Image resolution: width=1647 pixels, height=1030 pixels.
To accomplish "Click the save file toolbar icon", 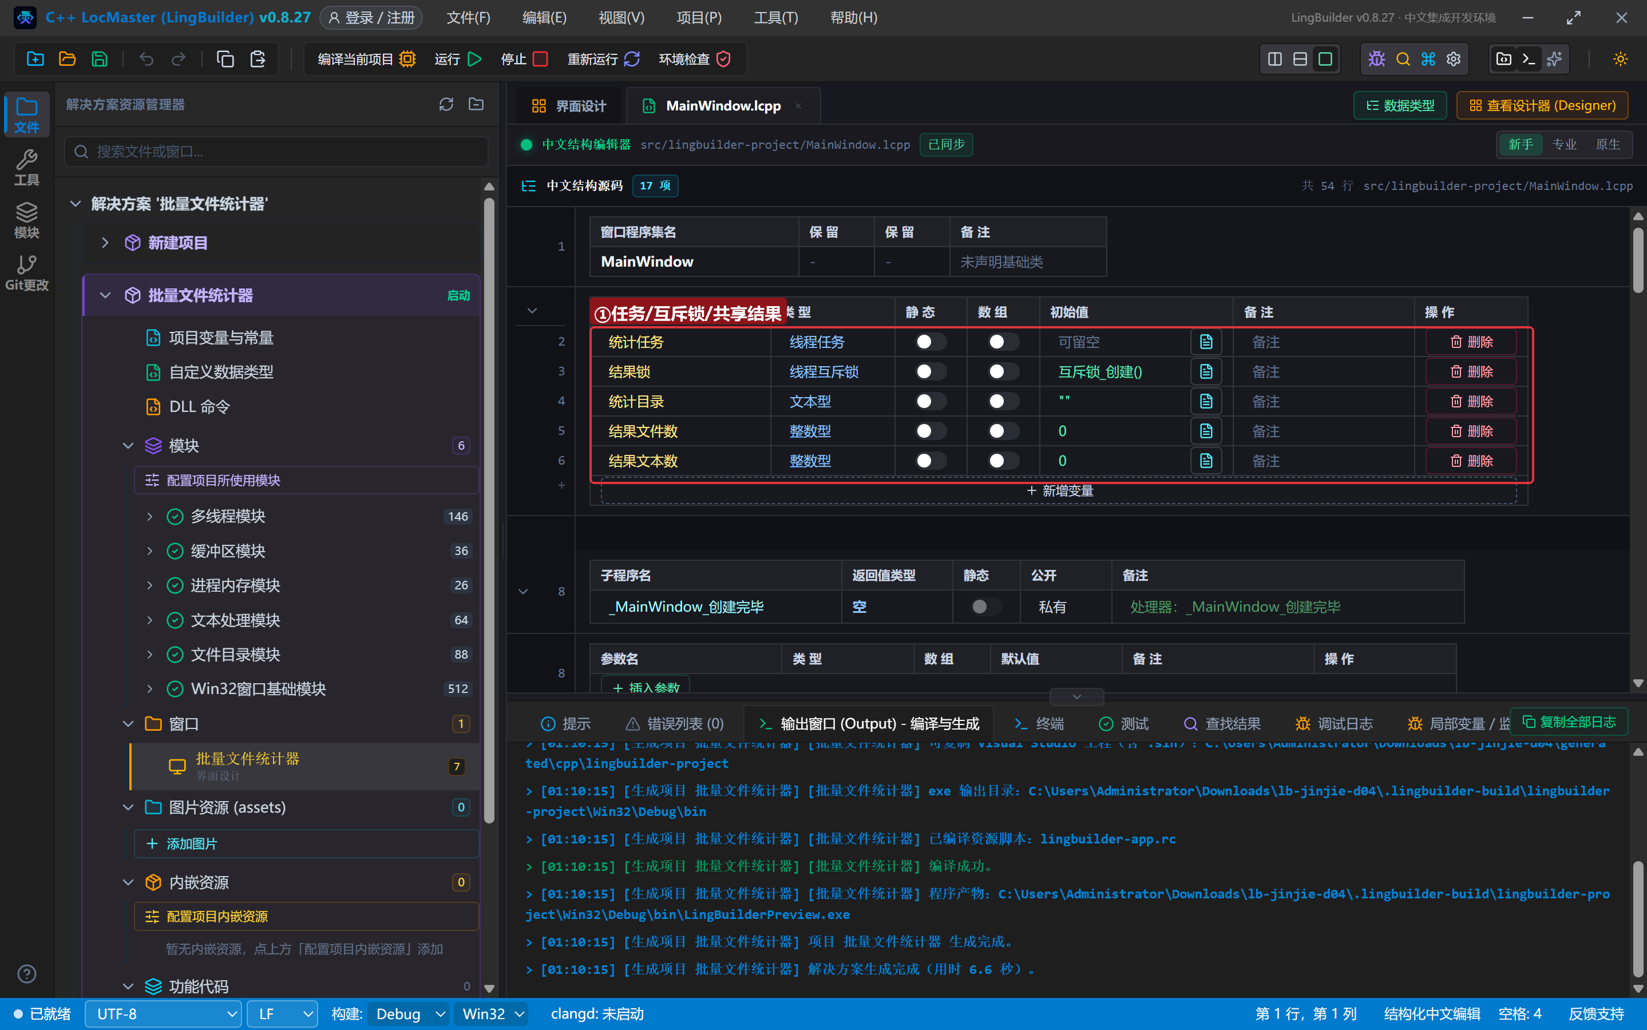I will 100,60.
